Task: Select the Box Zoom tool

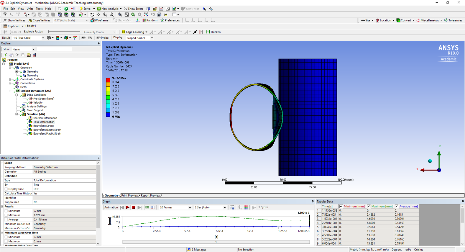Action: tap(111, 14)
